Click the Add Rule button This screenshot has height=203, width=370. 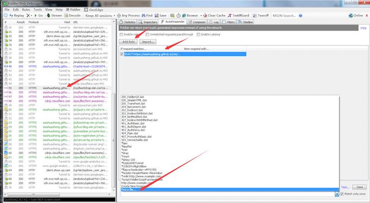tap(129, 42)
